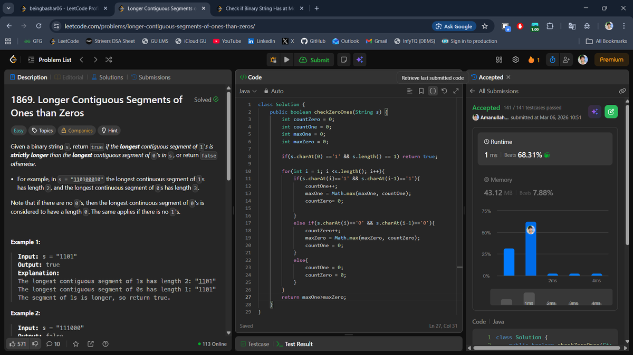Go to next problem with right chevron
The height and width of the screenshot is (355, 633).
click(x=95, y=60)
